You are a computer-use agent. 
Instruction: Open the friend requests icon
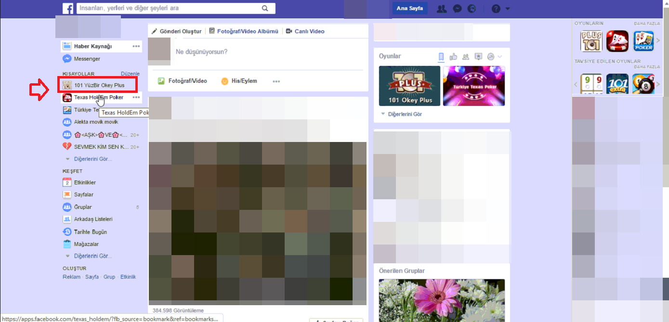click(x=442, y=9)
